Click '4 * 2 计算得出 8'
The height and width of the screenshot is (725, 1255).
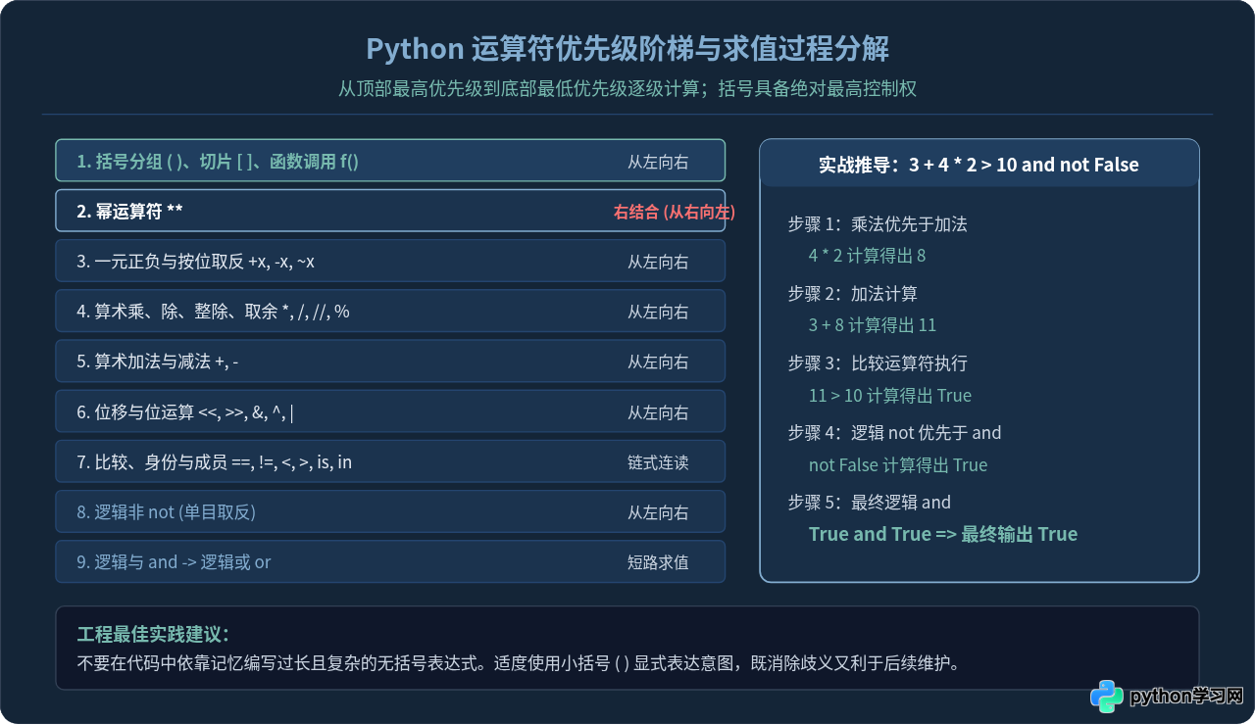867,256
